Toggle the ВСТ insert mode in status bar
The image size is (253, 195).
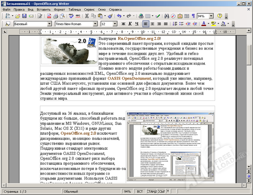coord(140,191)
